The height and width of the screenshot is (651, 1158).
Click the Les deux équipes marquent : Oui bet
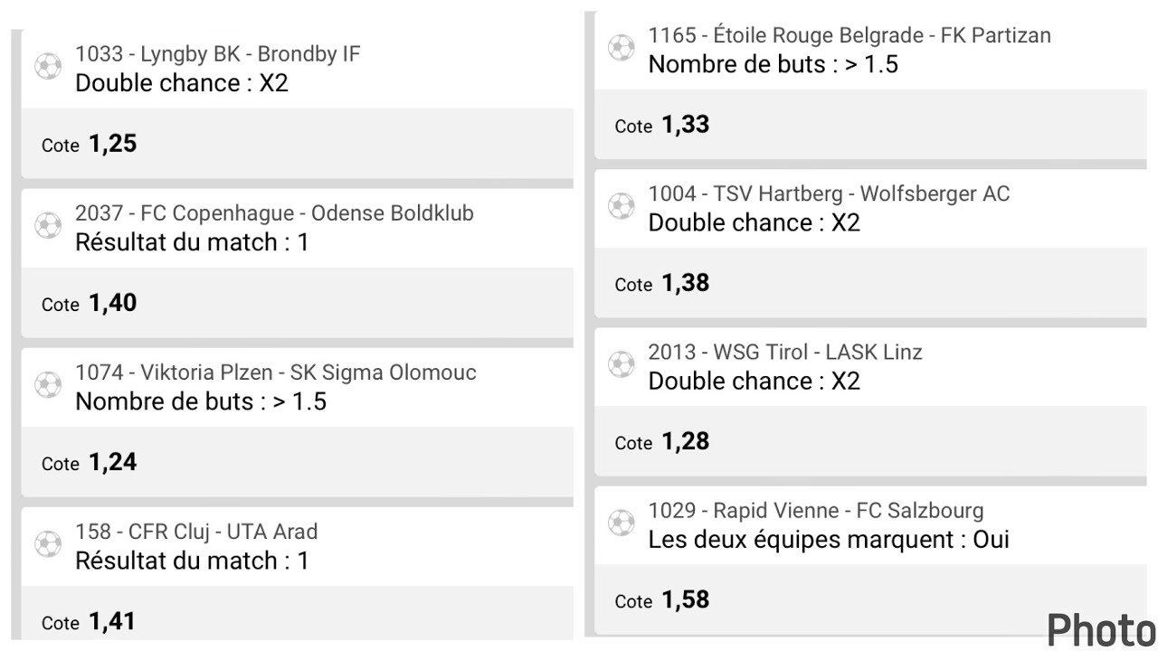click(829, 540)
